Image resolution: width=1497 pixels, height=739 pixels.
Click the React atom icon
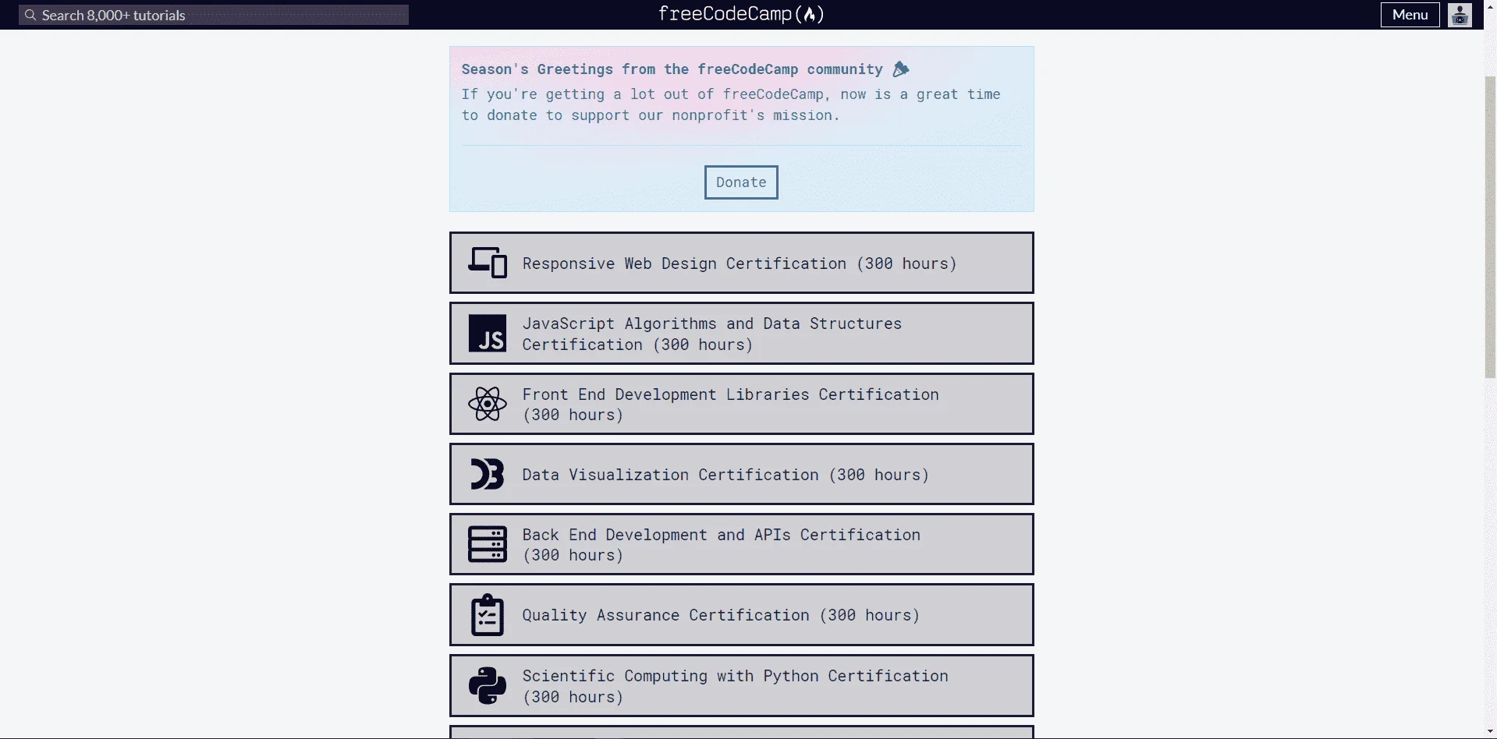coord(488,404)
